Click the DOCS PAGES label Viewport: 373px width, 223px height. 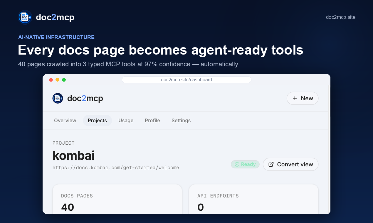pos(77,196)
